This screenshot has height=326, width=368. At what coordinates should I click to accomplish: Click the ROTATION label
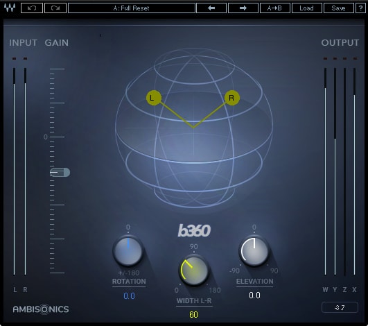(129, 282)
